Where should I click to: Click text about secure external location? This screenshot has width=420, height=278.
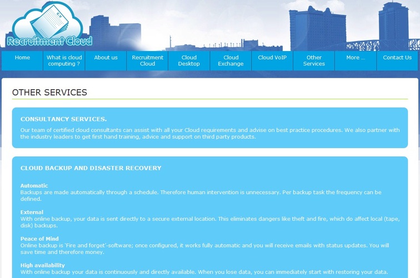tap(210, 222)
